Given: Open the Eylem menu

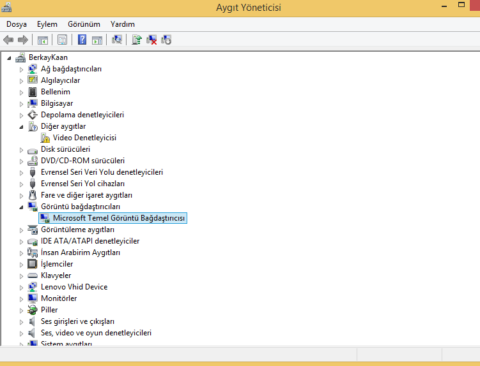Looking at the screenshot, I should [47, 24].
